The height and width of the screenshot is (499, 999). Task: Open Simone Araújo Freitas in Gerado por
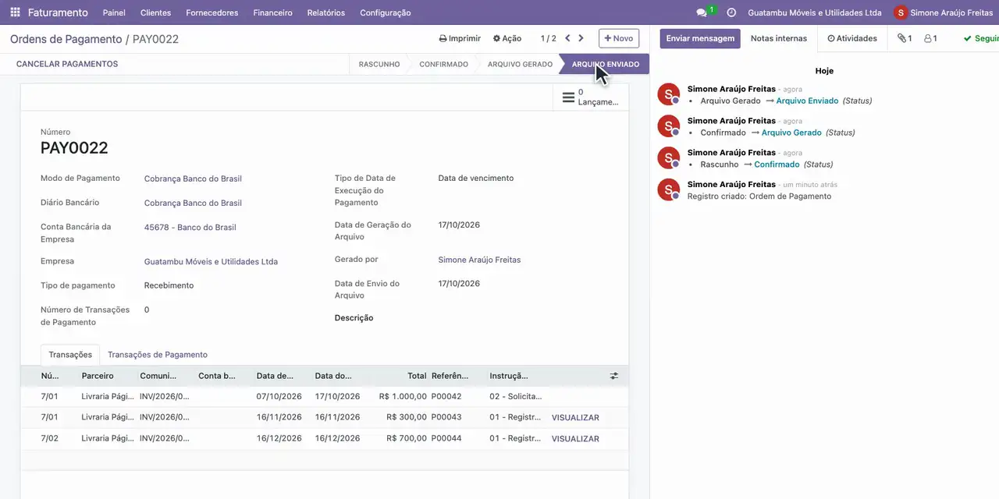(479, 260)
